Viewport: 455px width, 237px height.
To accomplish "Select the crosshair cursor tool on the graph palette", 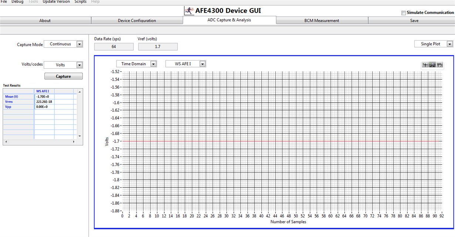I will (425, 65).
